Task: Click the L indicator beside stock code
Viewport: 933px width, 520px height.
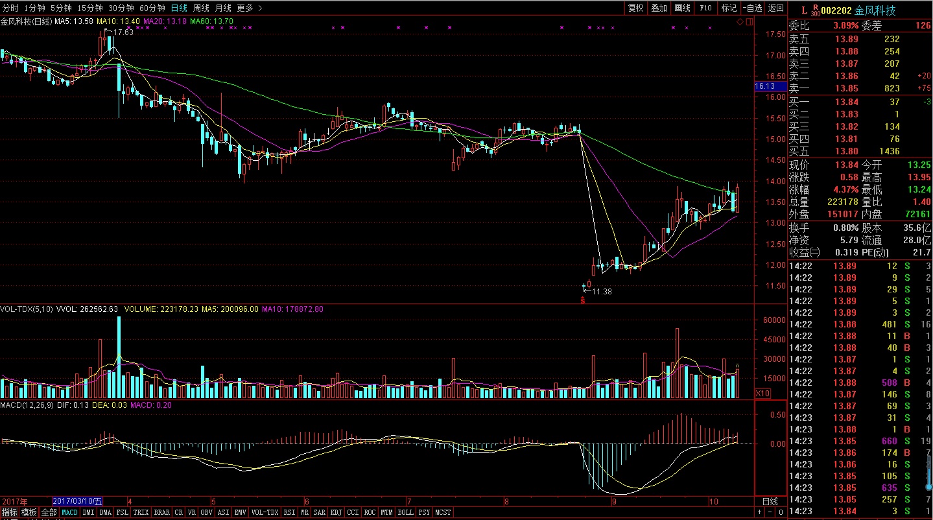Action: (804, 10)
